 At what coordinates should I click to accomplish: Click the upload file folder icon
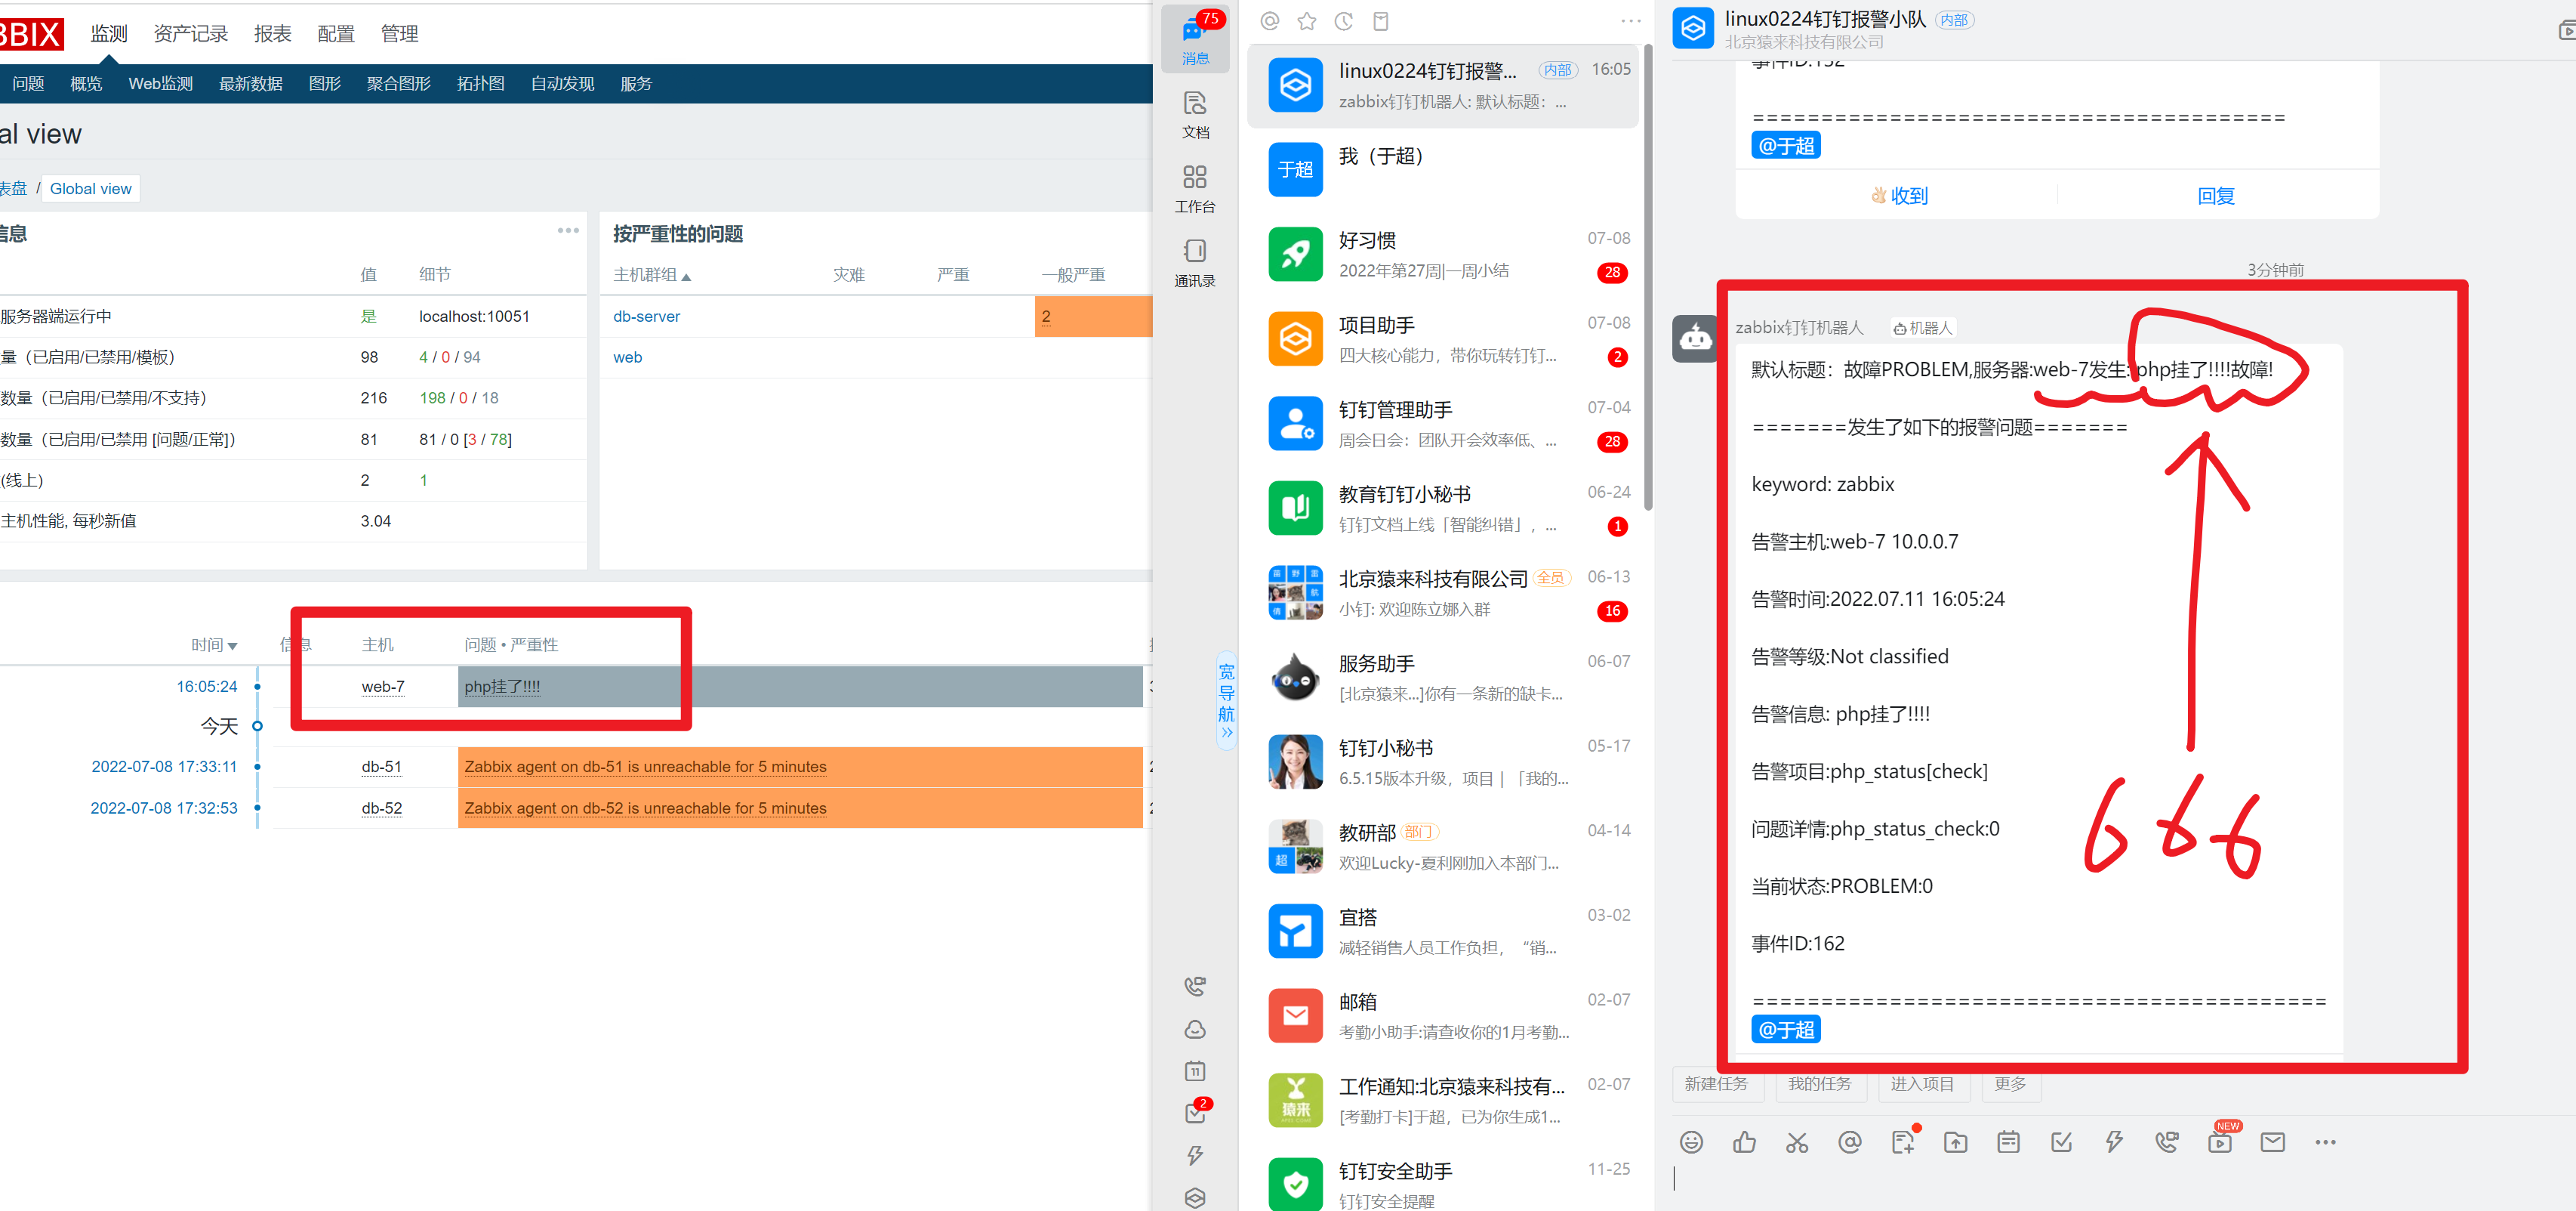[1955, 1142]
